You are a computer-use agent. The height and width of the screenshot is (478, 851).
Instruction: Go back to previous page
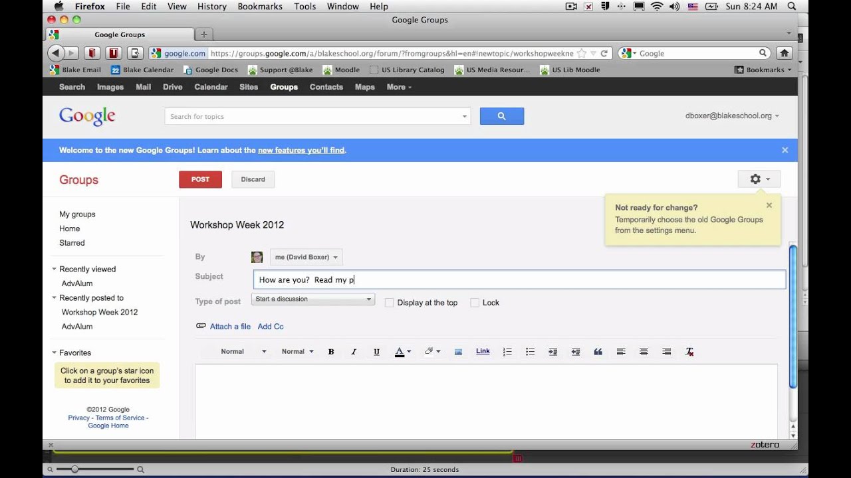click(x=56, y=53)
